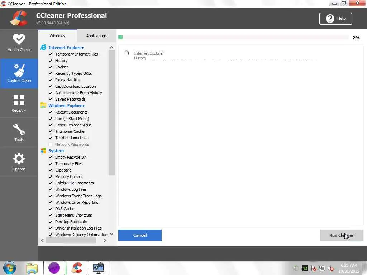
Task: Click the System Windows flag icon
Action: click(43, 151)
